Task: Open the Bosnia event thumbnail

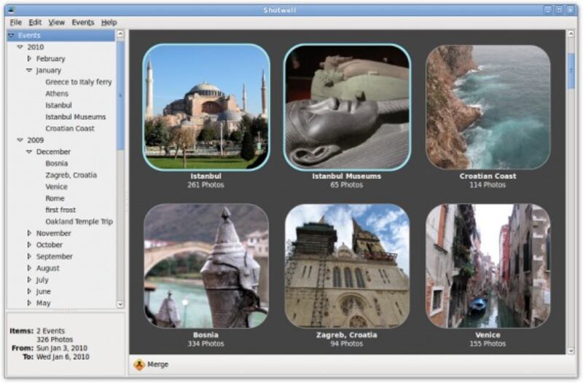Action: (x=206, y=265)
